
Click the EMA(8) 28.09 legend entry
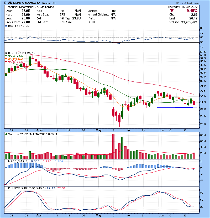pos(15,59)
